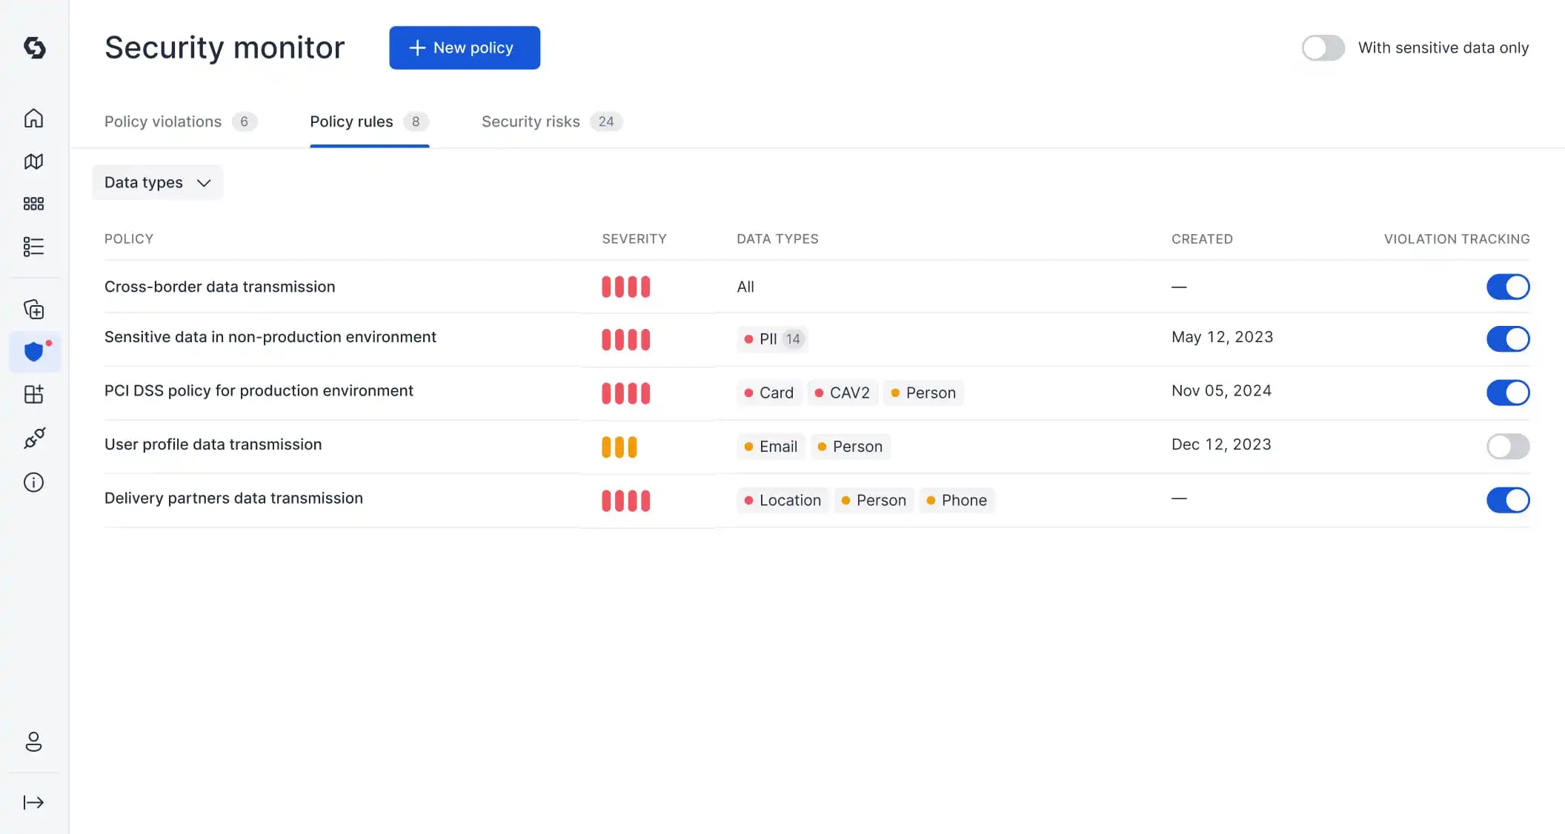The width and height of the screenshot is (1565, 834).
Task: Select the plug connections icon
Action: (33, 438)
